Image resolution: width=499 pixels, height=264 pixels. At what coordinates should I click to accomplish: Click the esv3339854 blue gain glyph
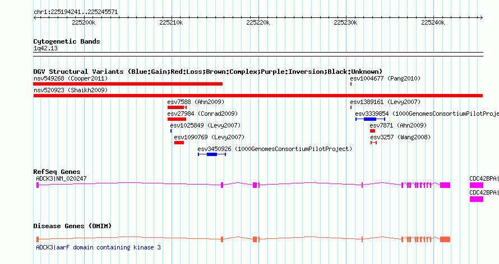tap(371, 119)
